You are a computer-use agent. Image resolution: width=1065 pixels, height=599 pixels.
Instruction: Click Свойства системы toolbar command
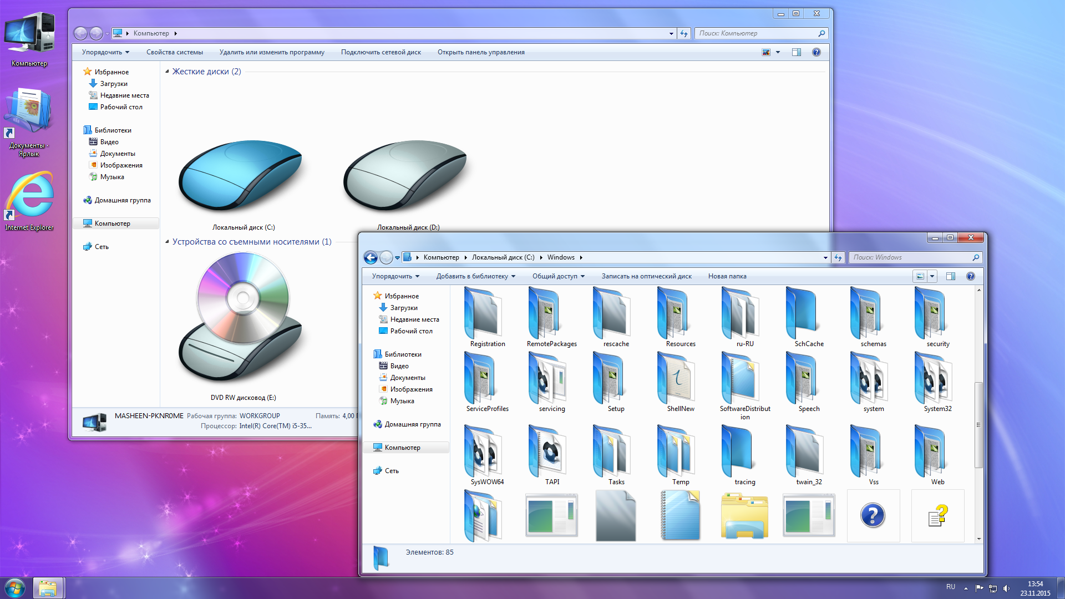click(x=175, y=52)
